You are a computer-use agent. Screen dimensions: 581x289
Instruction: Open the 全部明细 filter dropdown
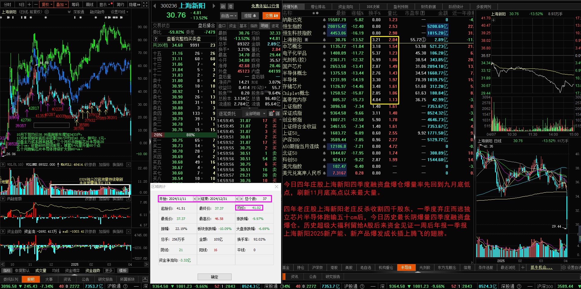pyautogui.click(x=255, y=114)
